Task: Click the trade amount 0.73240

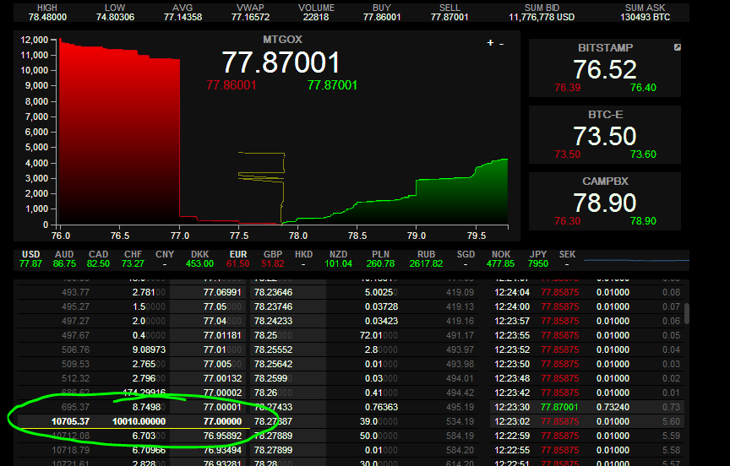Action: [x=613, y=407]
